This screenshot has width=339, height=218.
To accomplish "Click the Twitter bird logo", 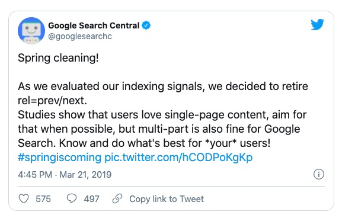I will 318,24.
